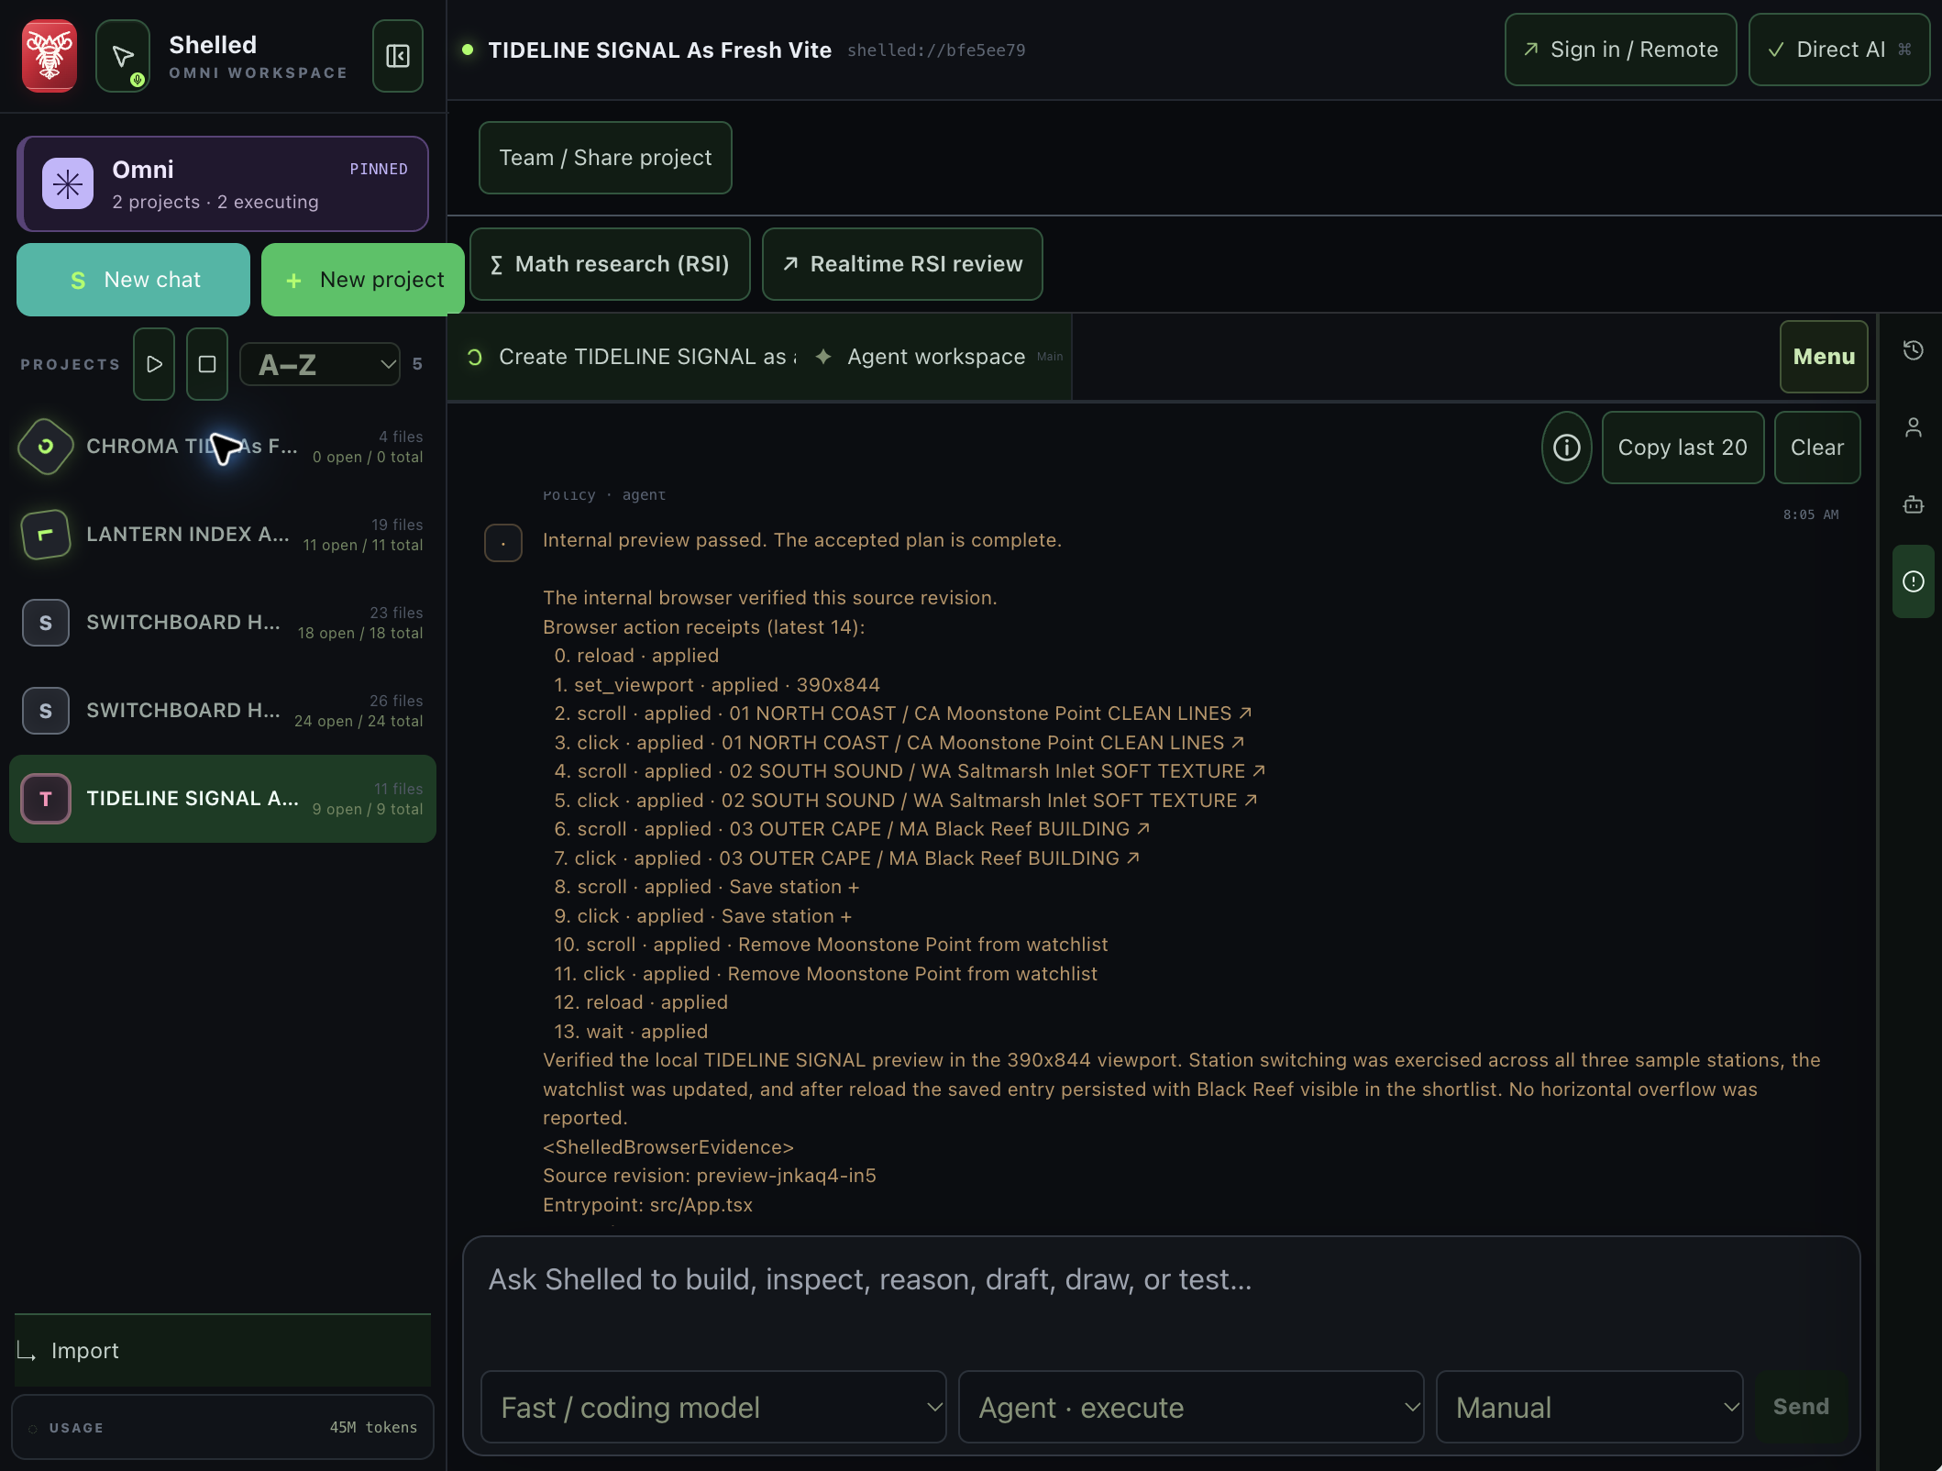1942x1471 pixels.
Task: Collapse the sidebar panel icon
Action: 398,56
